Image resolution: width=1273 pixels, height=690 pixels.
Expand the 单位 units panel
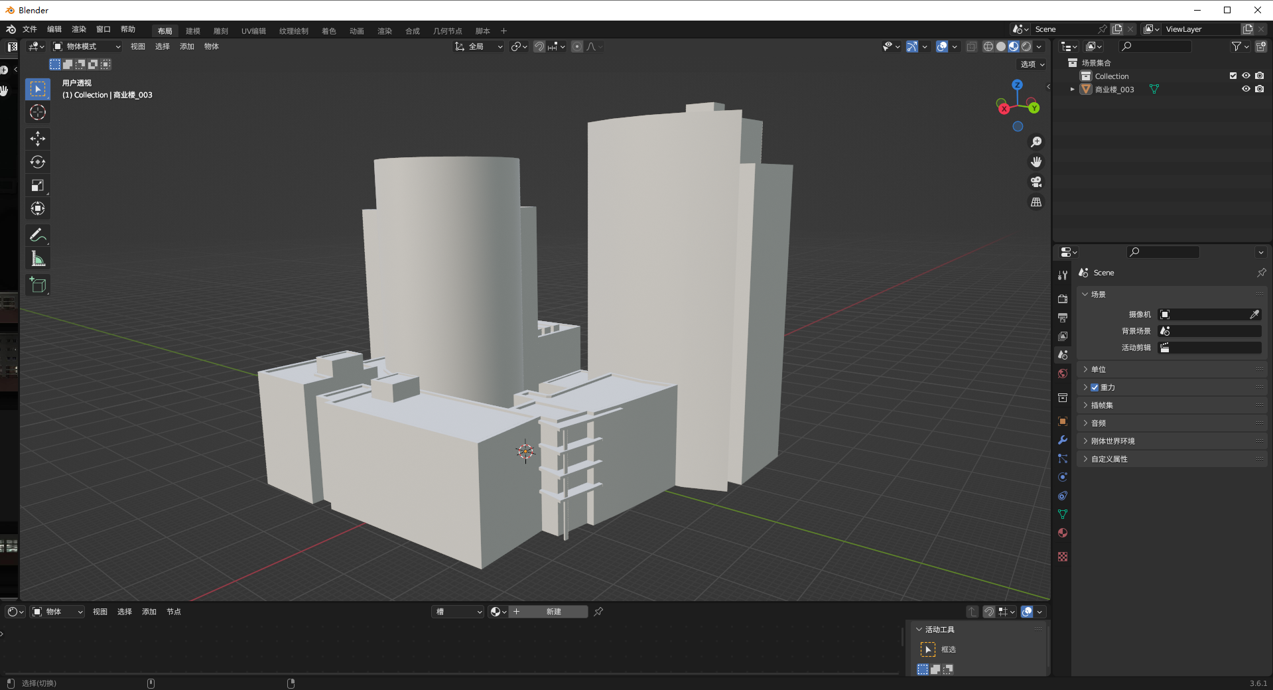point(1099,370)
